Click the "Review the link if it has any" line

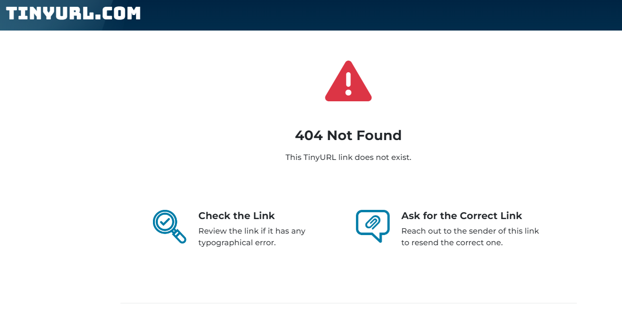pyautogui.click(x=252, y=231)
